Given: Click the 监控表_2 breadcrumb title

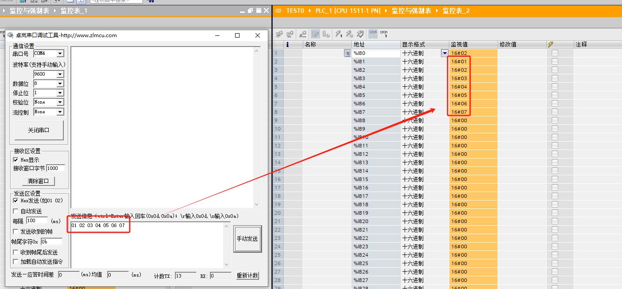Looking at the screenshot, I should 456,11.
